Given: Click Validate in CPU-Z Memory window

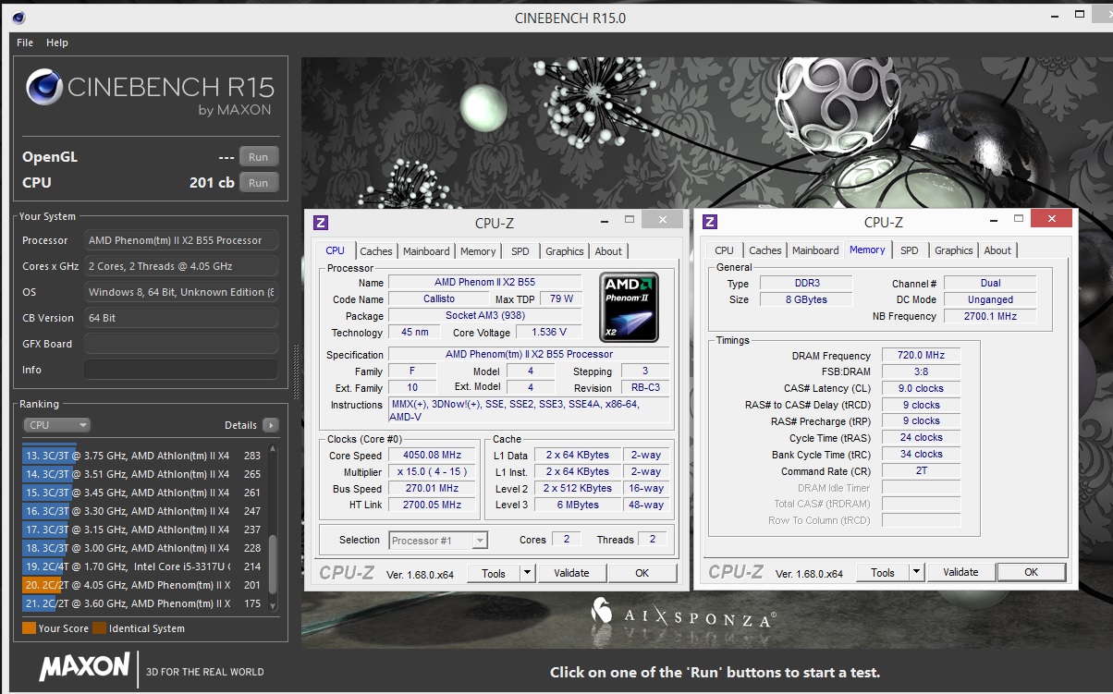Looking at the screenshot, I should click(960, 572).
